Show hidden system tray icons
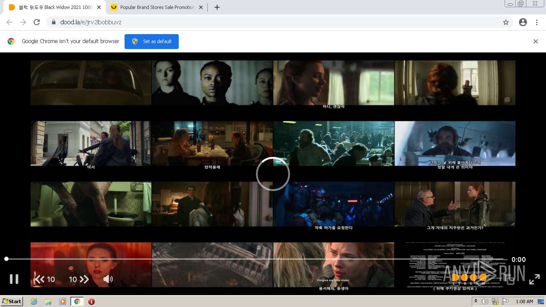The height and width of the screenshot is (307, 546). point(476,301)
